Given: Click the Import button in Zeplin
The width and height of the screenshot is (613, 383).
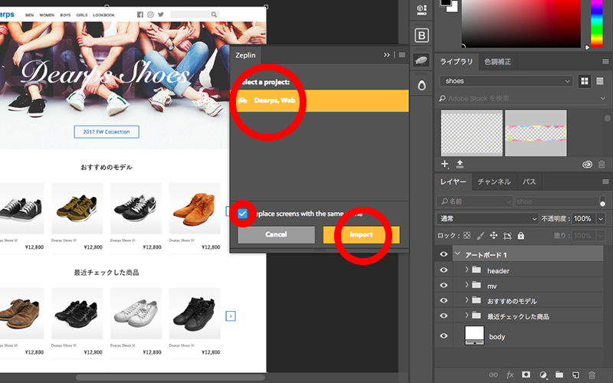Looking at the screenshot, I should pos(361,234).
